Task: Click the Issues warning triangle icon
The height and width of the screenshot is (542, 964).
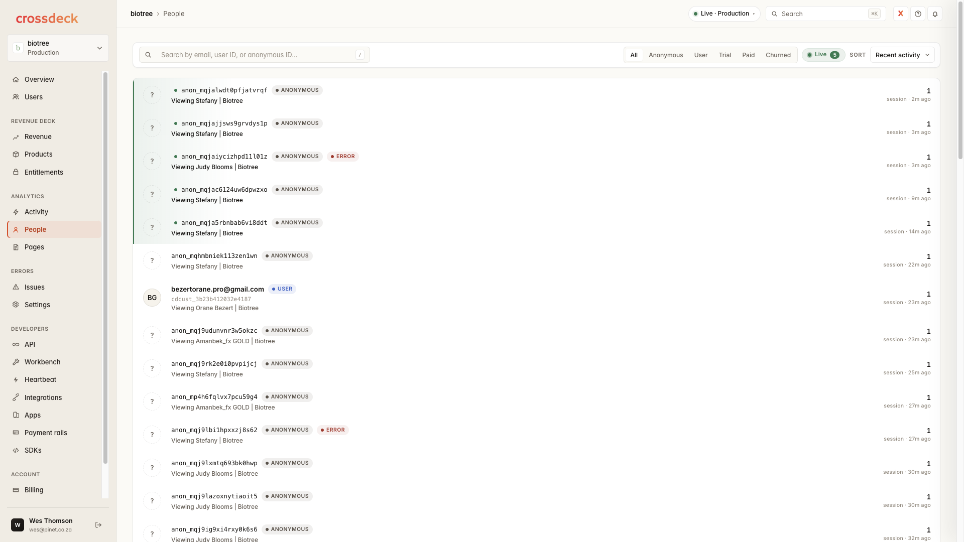Action: point(16,287)
